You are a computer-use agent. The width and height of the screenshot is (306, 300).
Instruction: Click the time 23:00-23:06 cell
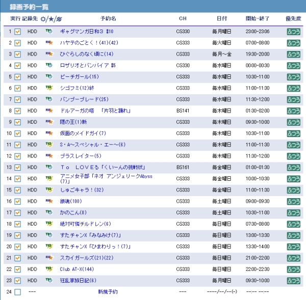[258, 32]
